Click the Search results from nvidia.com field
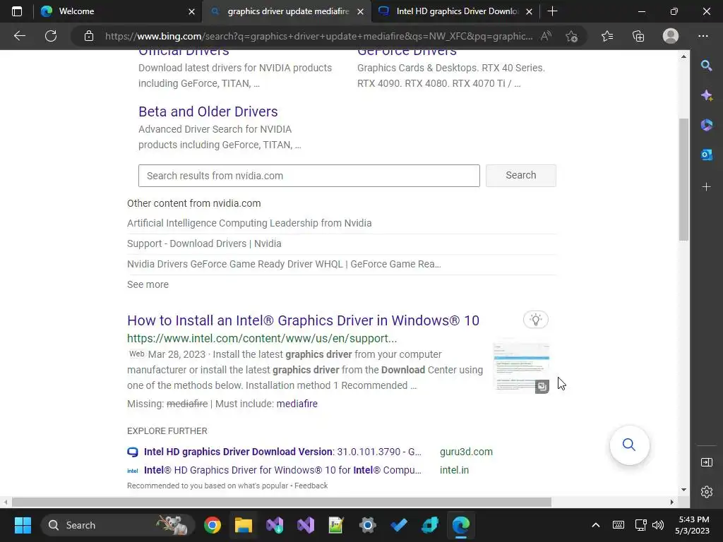 [x=309, y=176]
